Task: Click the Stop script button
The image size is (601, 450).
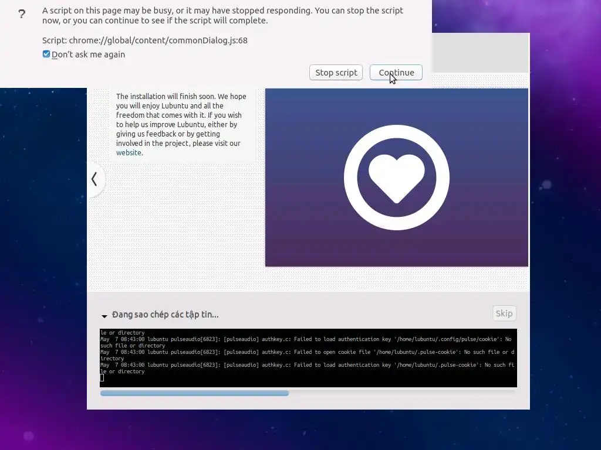Action: pos(336,72)
